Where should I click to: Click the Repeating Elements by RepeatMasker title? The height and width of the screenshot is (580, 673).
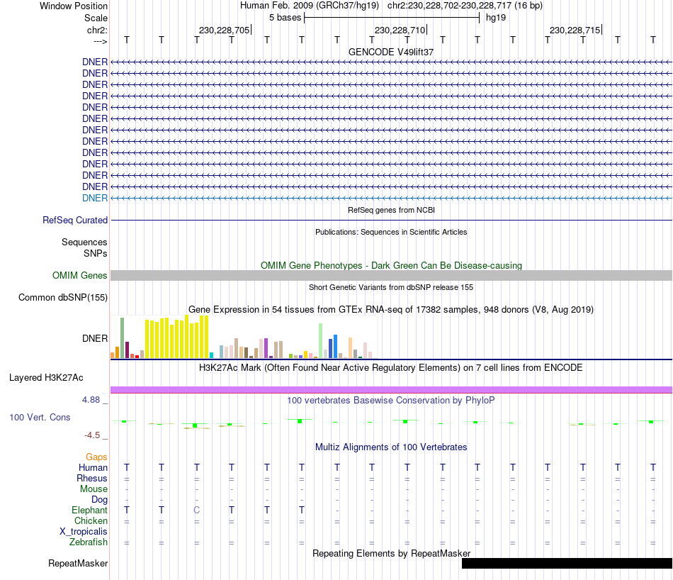click(392, 553)
